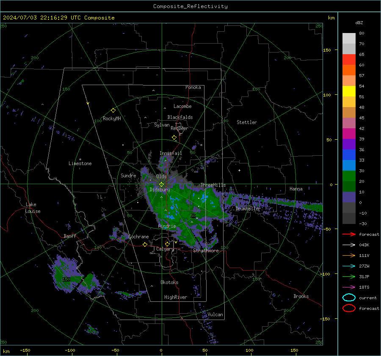381x356 pixels.
Task: Click the Brooks city label
Action: [x=301, y=296]
